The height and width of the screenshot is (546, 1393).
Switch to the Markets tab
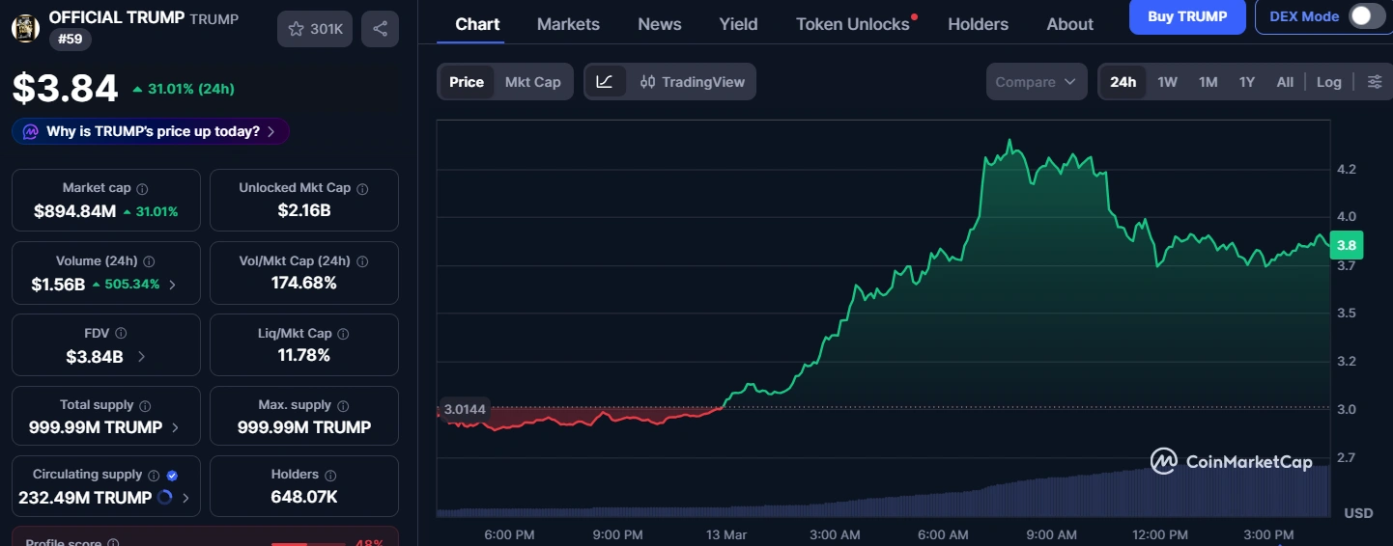click(x=568, y=24)
